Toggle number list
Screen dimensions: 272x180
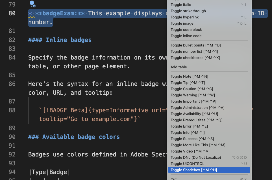coord(195,51)
